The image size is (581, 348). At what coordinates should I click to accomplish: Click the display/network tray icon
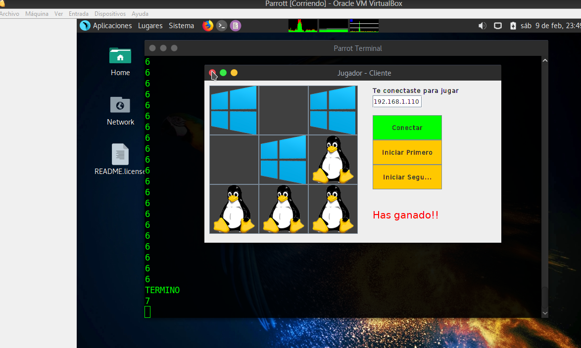498,26
